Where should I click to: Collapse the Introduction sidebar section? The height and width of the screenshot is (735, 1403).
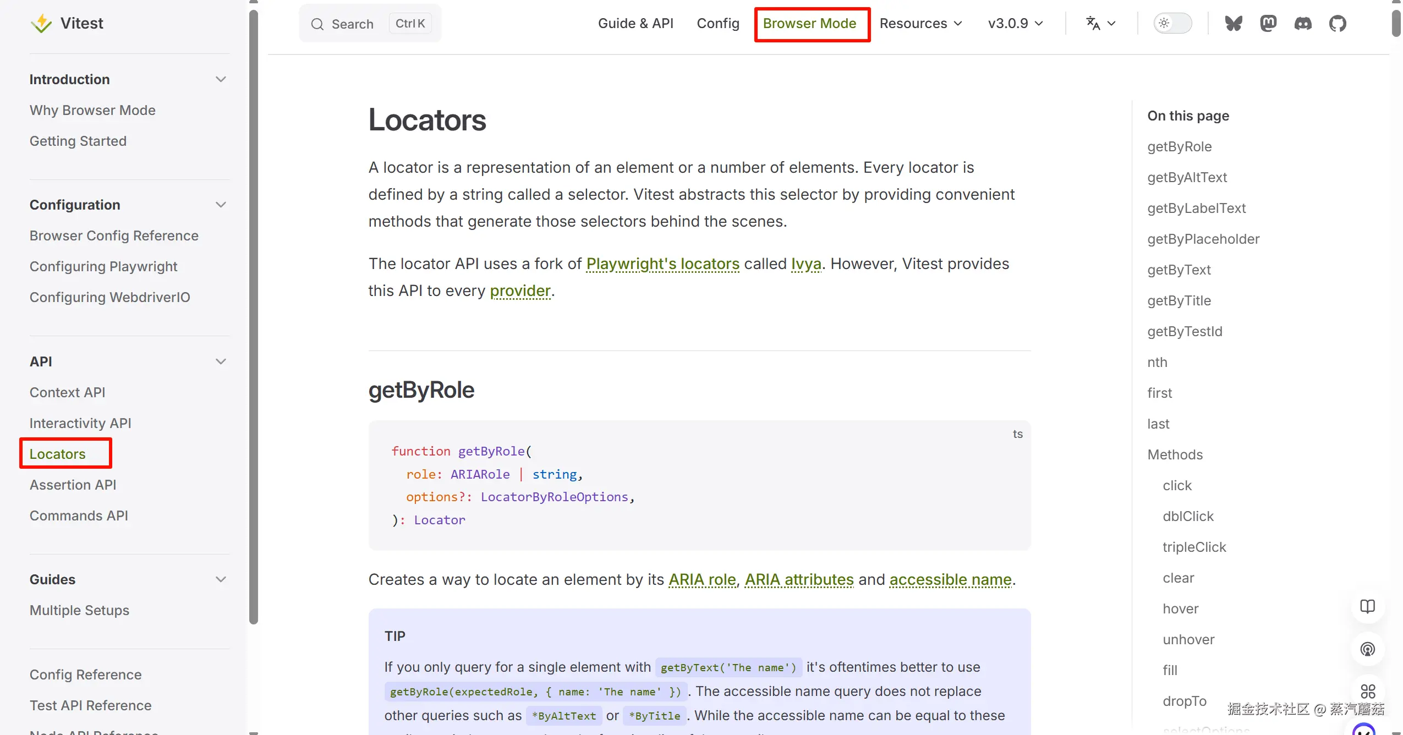[x=221, y=79]
